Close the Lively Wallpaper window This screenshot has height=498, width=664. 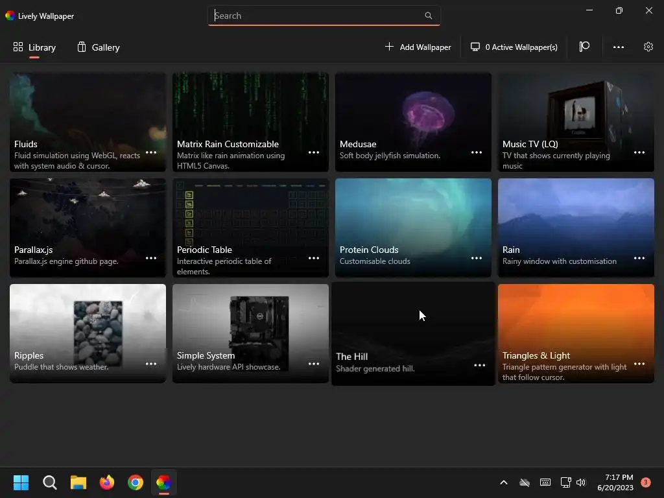pos(648,10)
